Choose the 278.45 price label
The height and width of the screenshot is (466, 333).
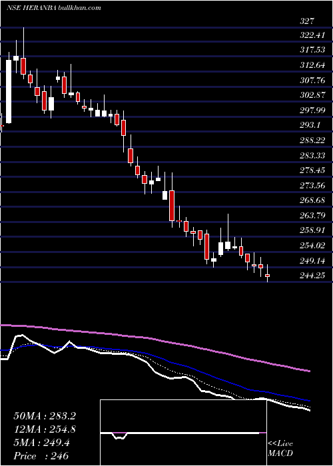click(312, 170)
